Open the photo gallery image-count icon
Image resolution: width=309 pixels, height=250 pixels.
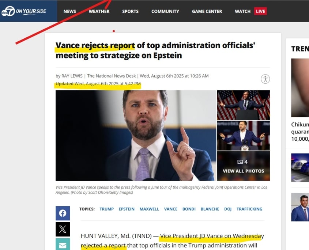click(x=240, y=162)
